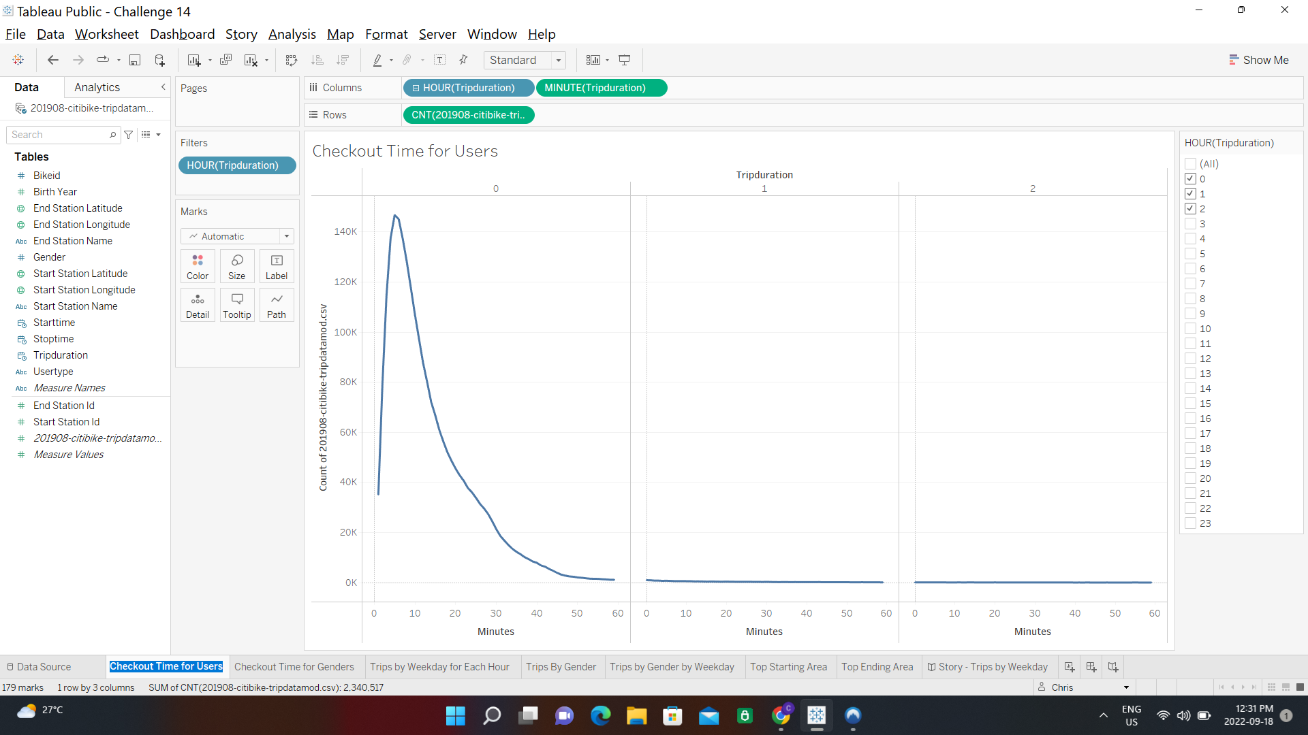Image resolution: width=1308 pixels, height=735 pixels.
Task: Enable hour 5 in the hour filter list
Action: point(1191,253)
